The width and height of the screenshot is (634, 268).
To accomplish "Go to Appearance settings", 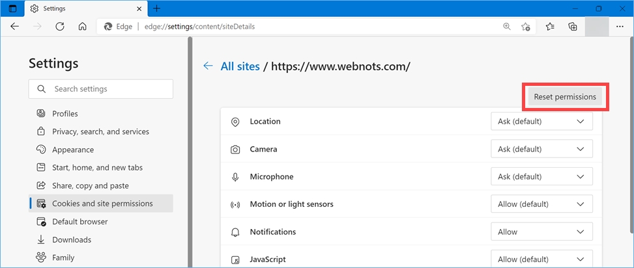I will point(73,150).
